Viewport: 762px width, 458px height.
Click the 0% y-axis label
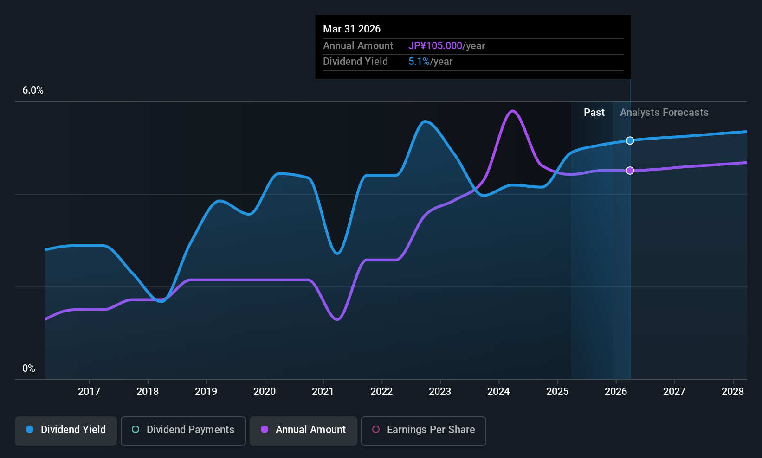click(29, 369)
